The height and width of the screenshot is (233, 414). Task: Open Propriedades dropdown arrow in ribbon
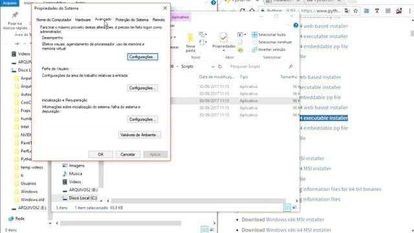pos(224,50)
